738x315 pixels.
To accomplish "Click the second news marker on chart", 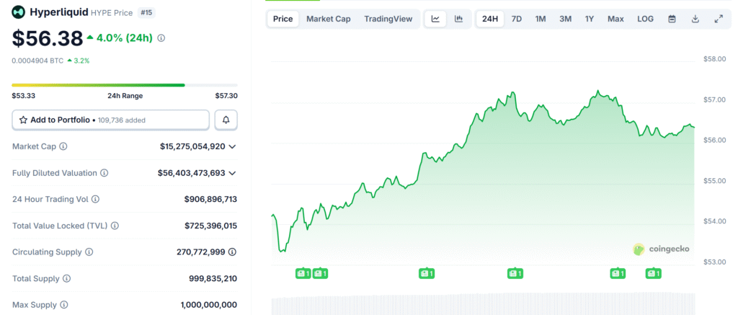I will [x=320, y=273].
